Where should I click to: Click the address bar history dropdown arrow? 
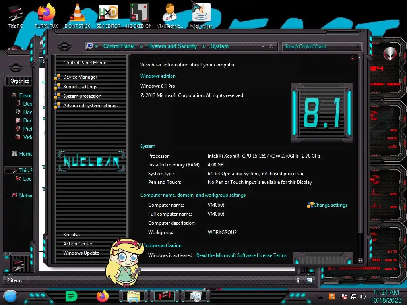tap(263, 46)
